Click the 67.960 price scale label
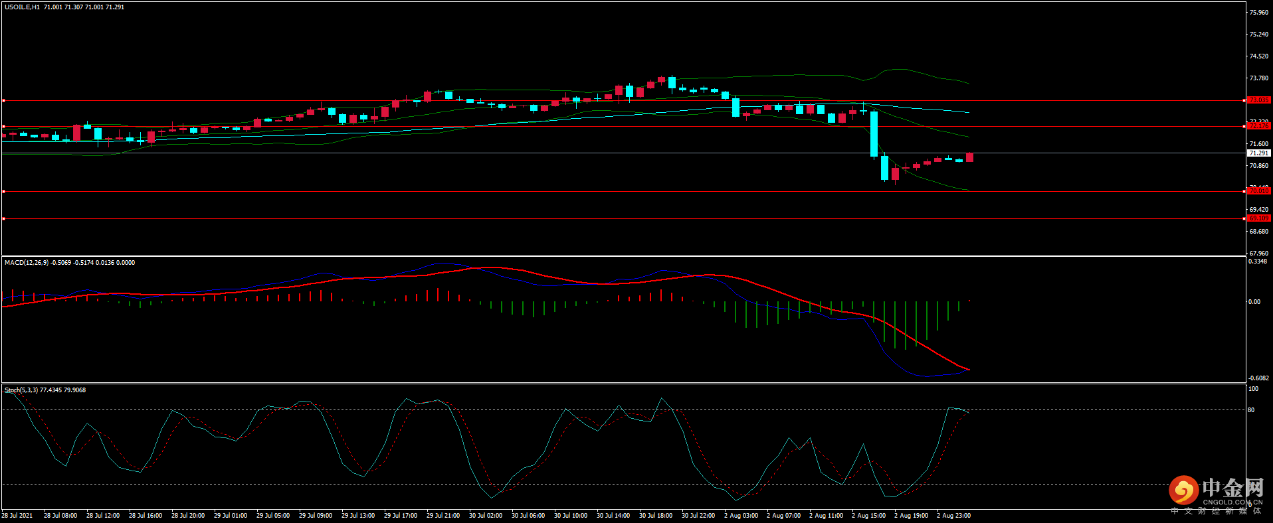The width and height of the screenshot is (1273, 523). 1258,253
